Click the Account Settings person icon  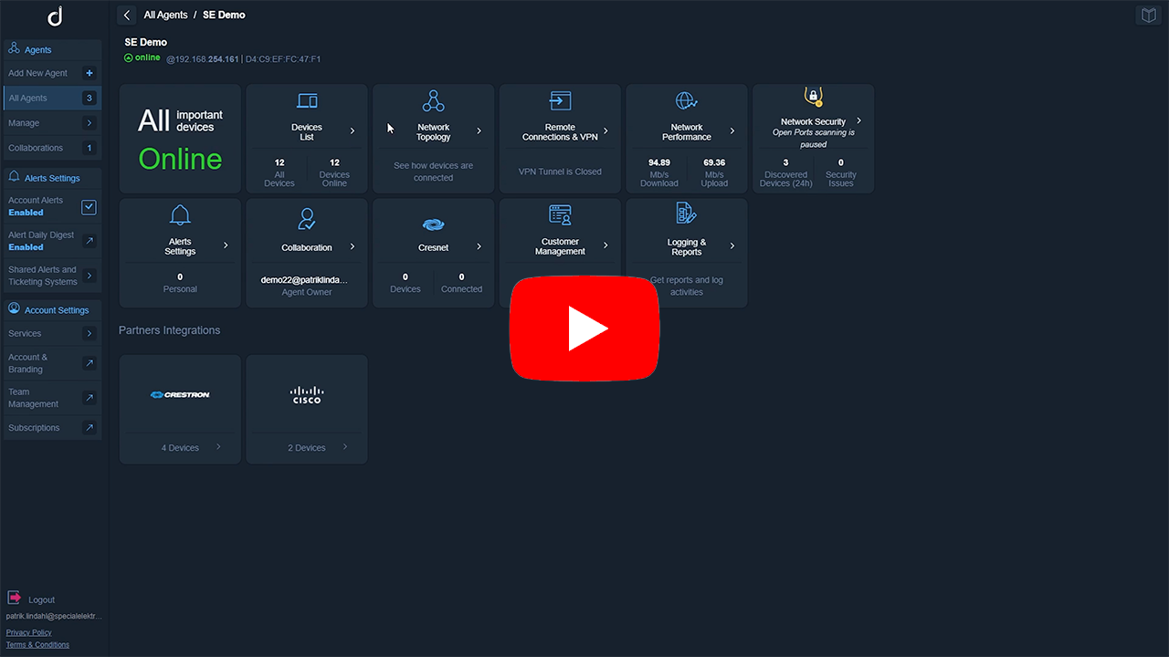click(x=14, y=309)
